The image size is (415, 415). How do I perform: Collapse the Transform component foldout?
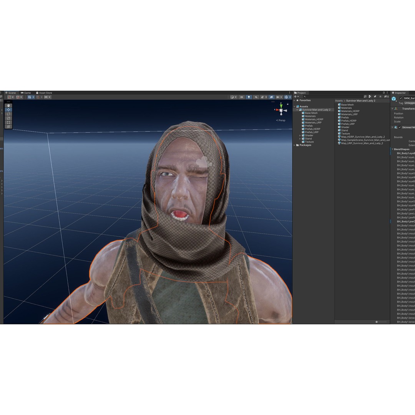tap(392, 108)
